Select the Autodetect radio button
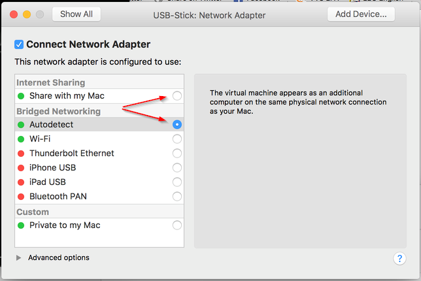The image size is (421, 281). (177, 125)
